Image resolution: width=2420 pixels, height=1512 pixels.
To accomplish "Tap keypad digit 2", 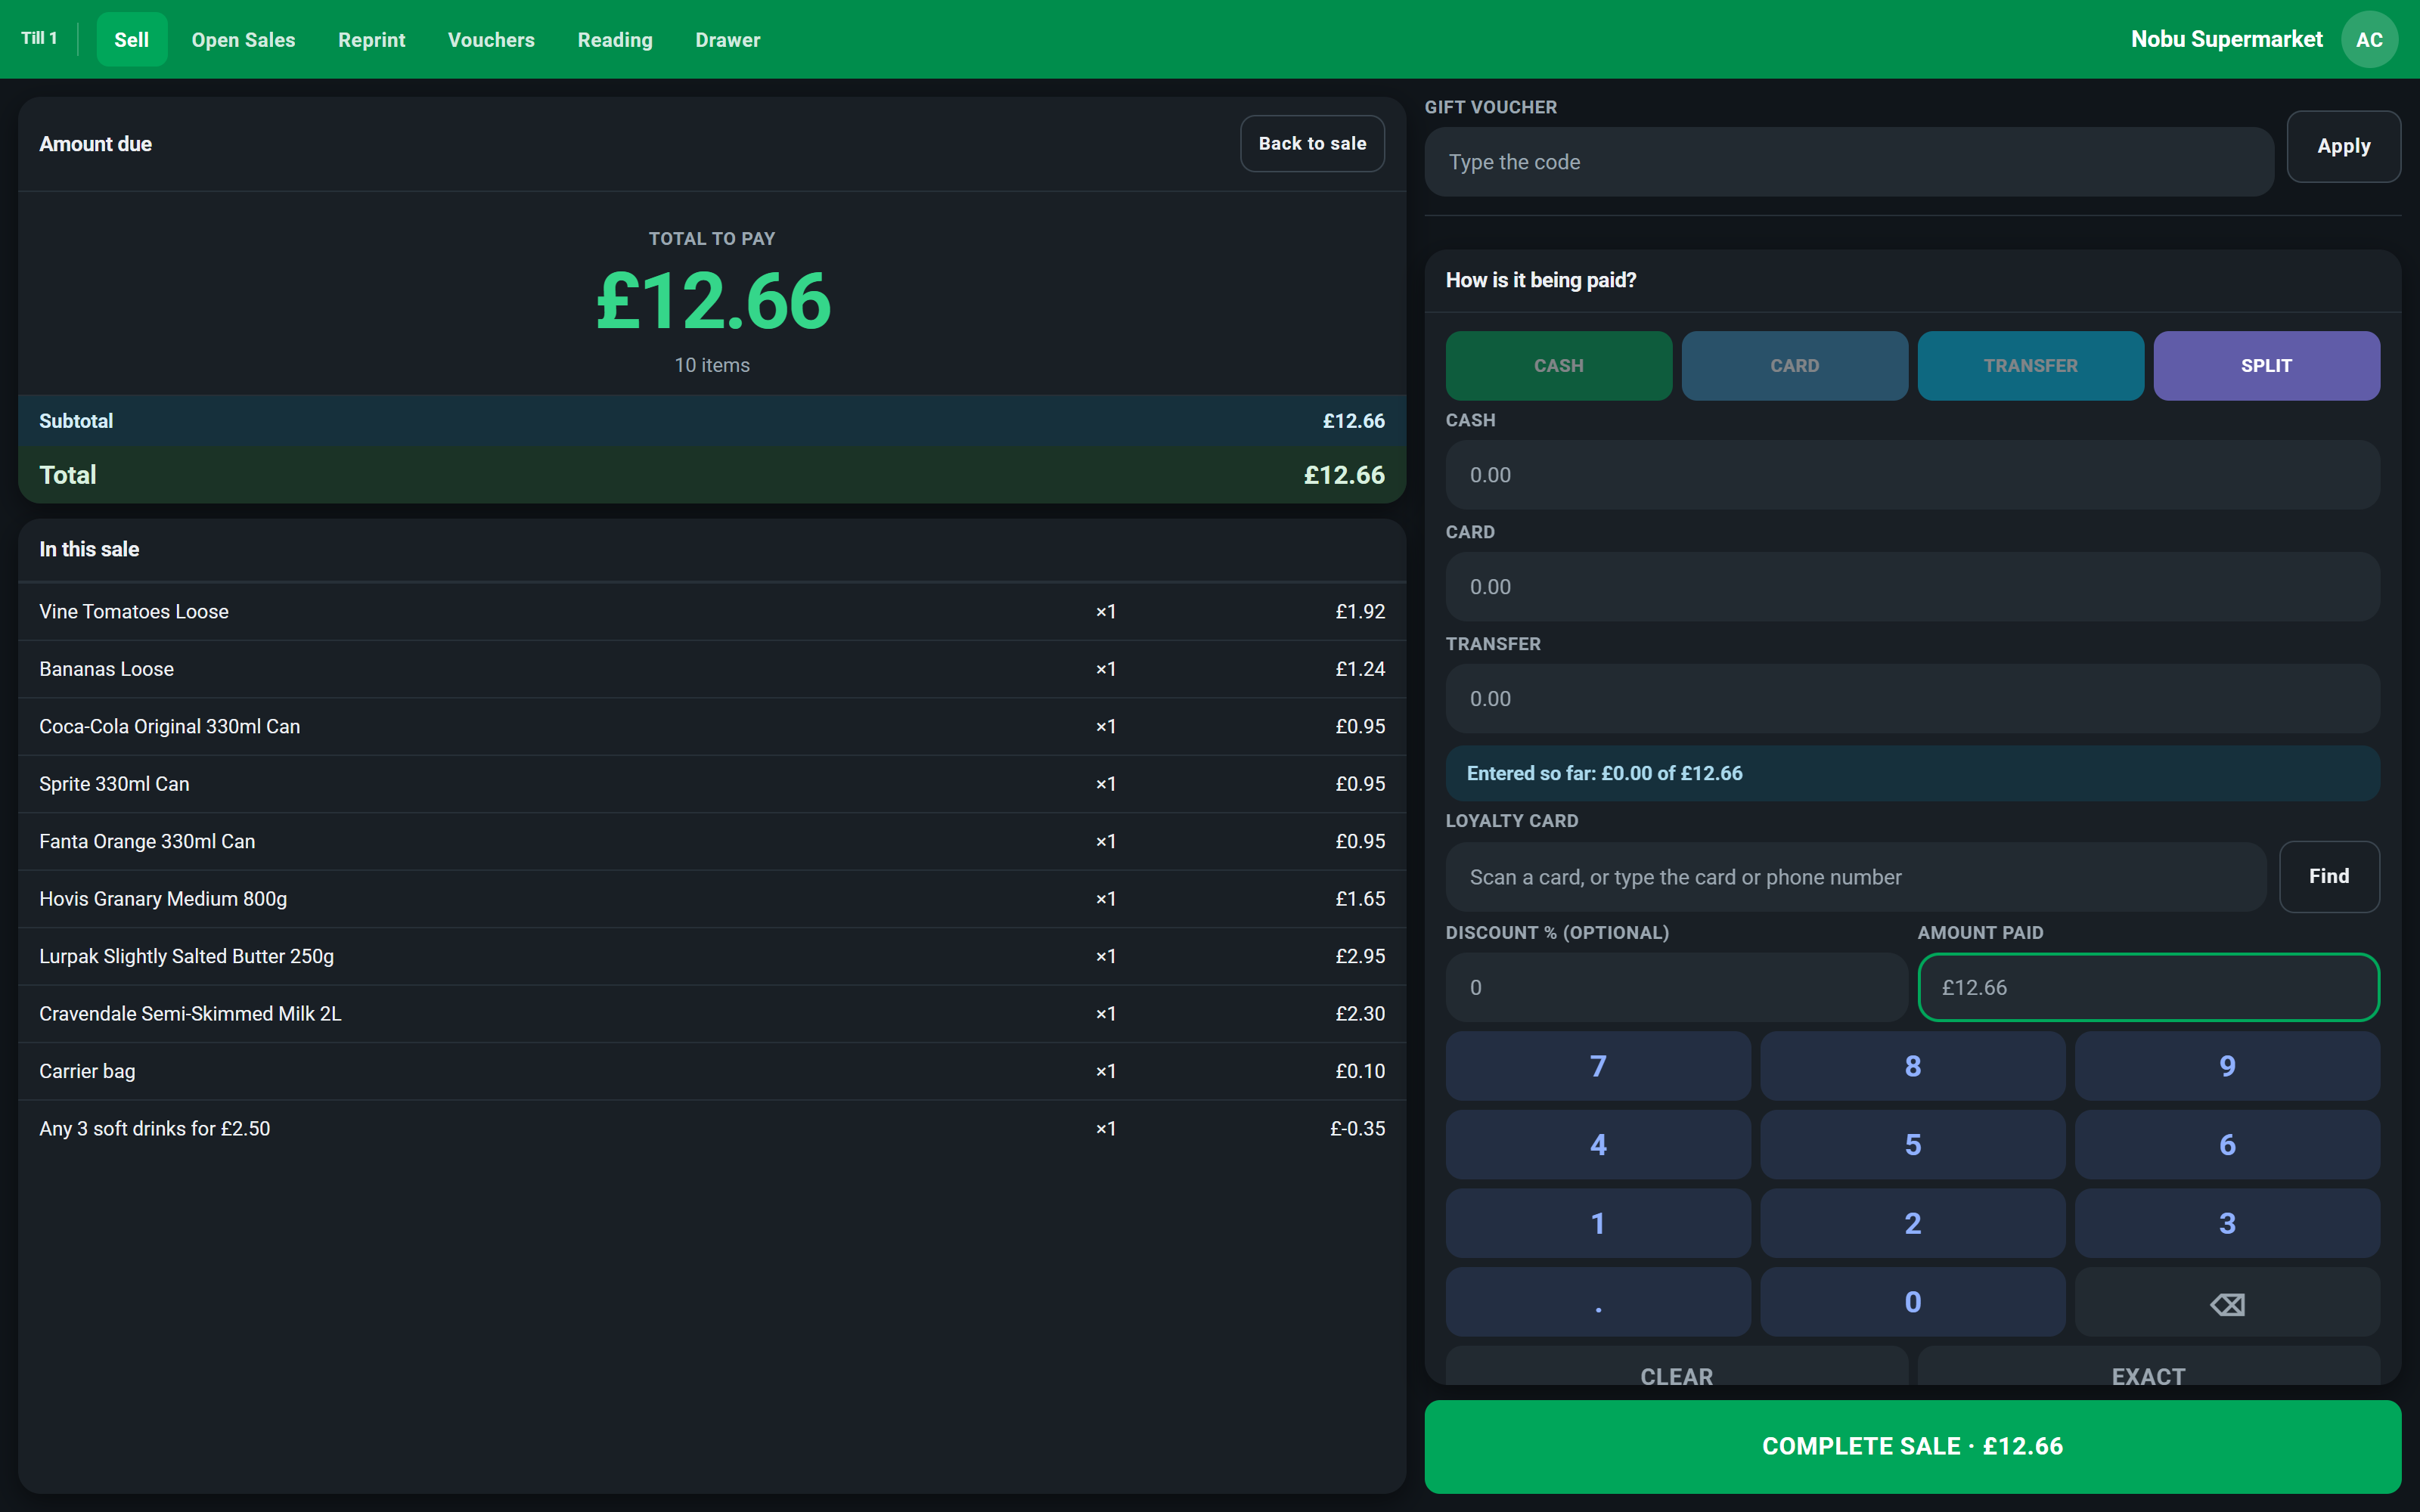I will 1912,1223.
